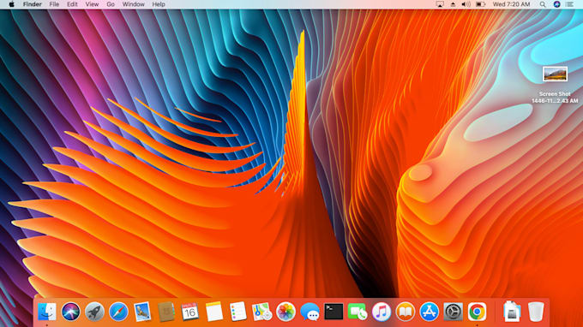Select the Screen Shot desktop file thumbnail

555,74
